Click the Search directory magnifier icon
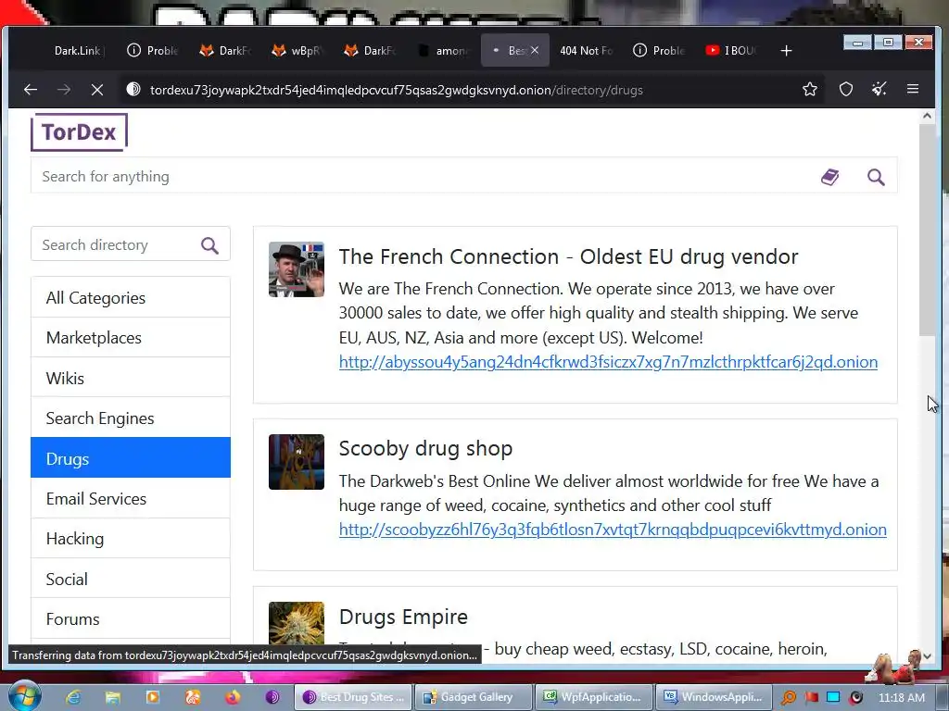This screenshot has width=949, height=711. coord(209,244)
